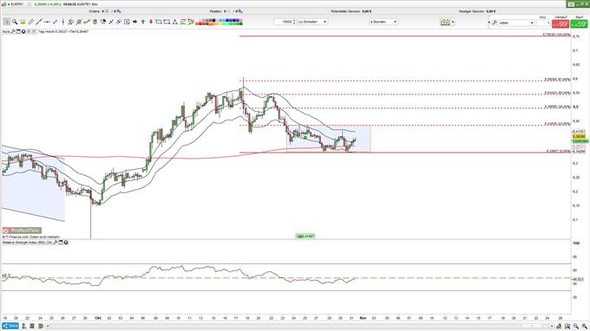Select the trend line drawing tool
The image size is (590, 331).
[x=39, y=22]
